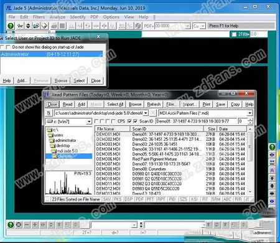Click the green help icon in right sidebar

point(272,147)
